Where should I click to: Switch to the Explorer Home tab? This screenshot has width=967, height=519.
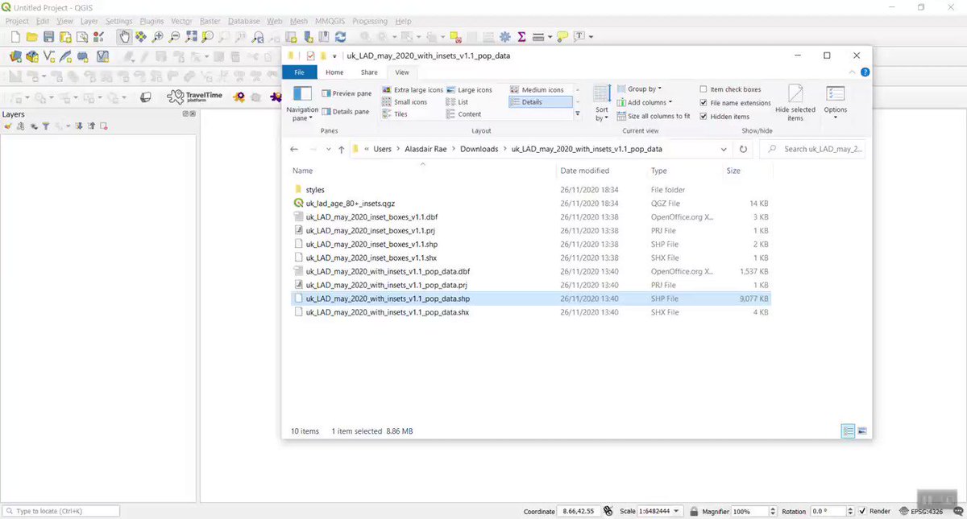tap(334, 72)
